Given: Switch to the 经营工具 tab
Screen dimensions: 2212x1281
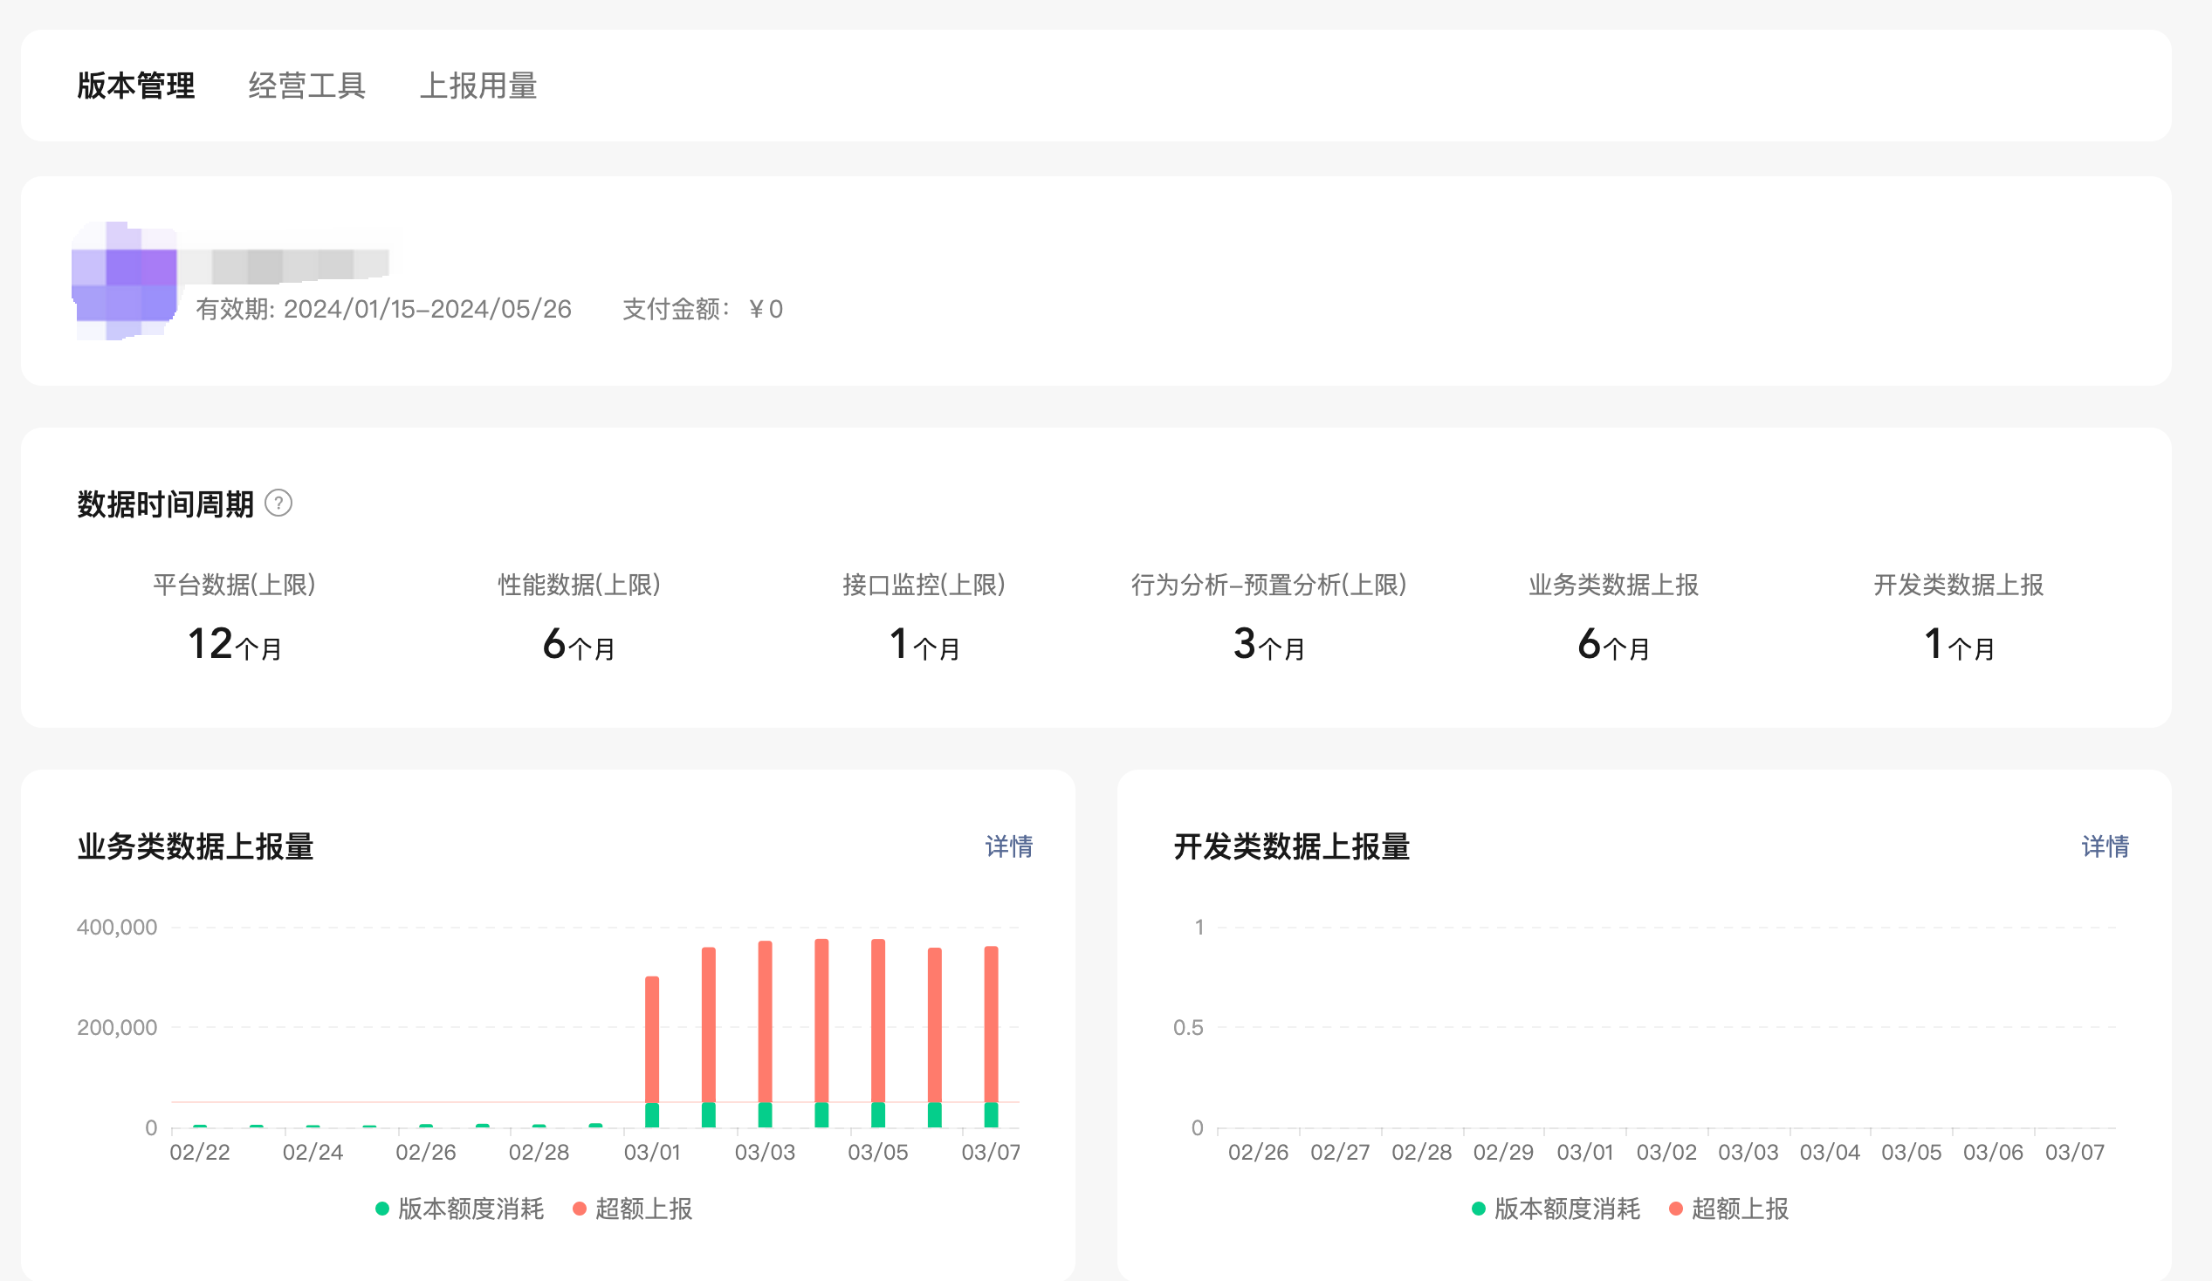Looking at the screenshot, I should pos(306,86).
